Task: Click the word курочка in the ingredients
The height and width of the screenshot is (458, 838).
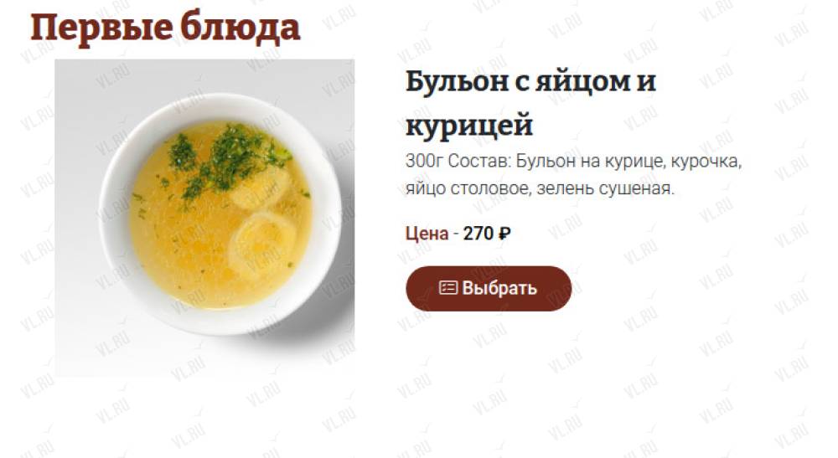Action: (706, 161)
